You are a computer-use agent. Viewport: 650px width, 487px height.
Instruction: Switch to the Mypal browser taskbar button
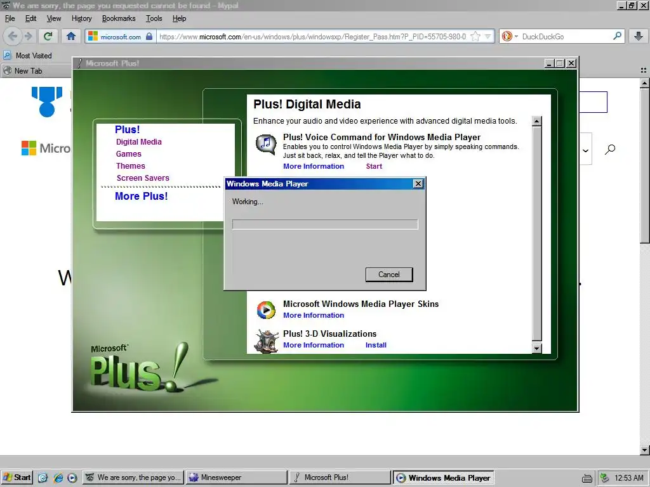point(133,477)
